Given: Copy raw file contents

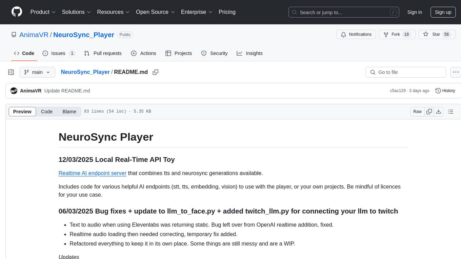Looking at the screenshot, I should (x=429, y=112).
